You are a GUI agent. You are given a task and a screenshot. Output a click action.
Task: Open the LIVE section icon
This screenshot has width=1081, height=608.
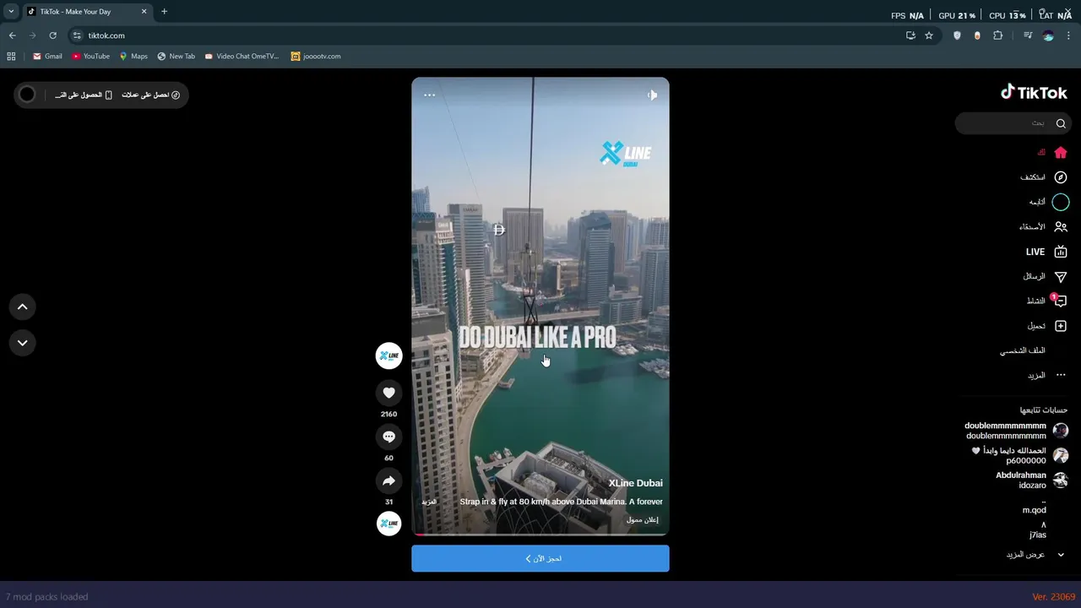click(1061, 252)
